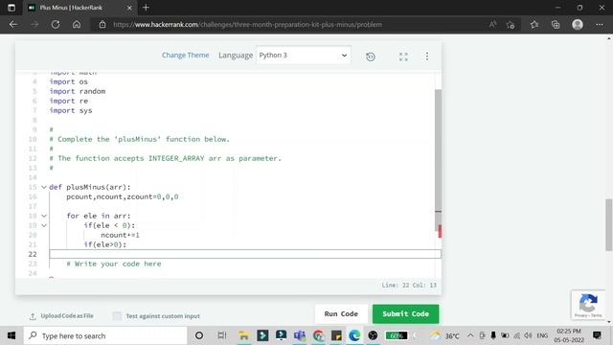Go to browser home page
613x345 pixels.
point(77,24)
